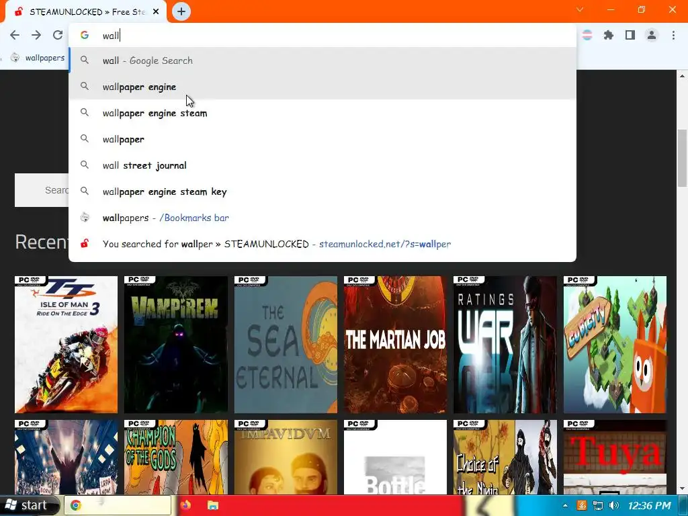Open the wallpapers bookmark in bookmarks bar

coord(38,58)
